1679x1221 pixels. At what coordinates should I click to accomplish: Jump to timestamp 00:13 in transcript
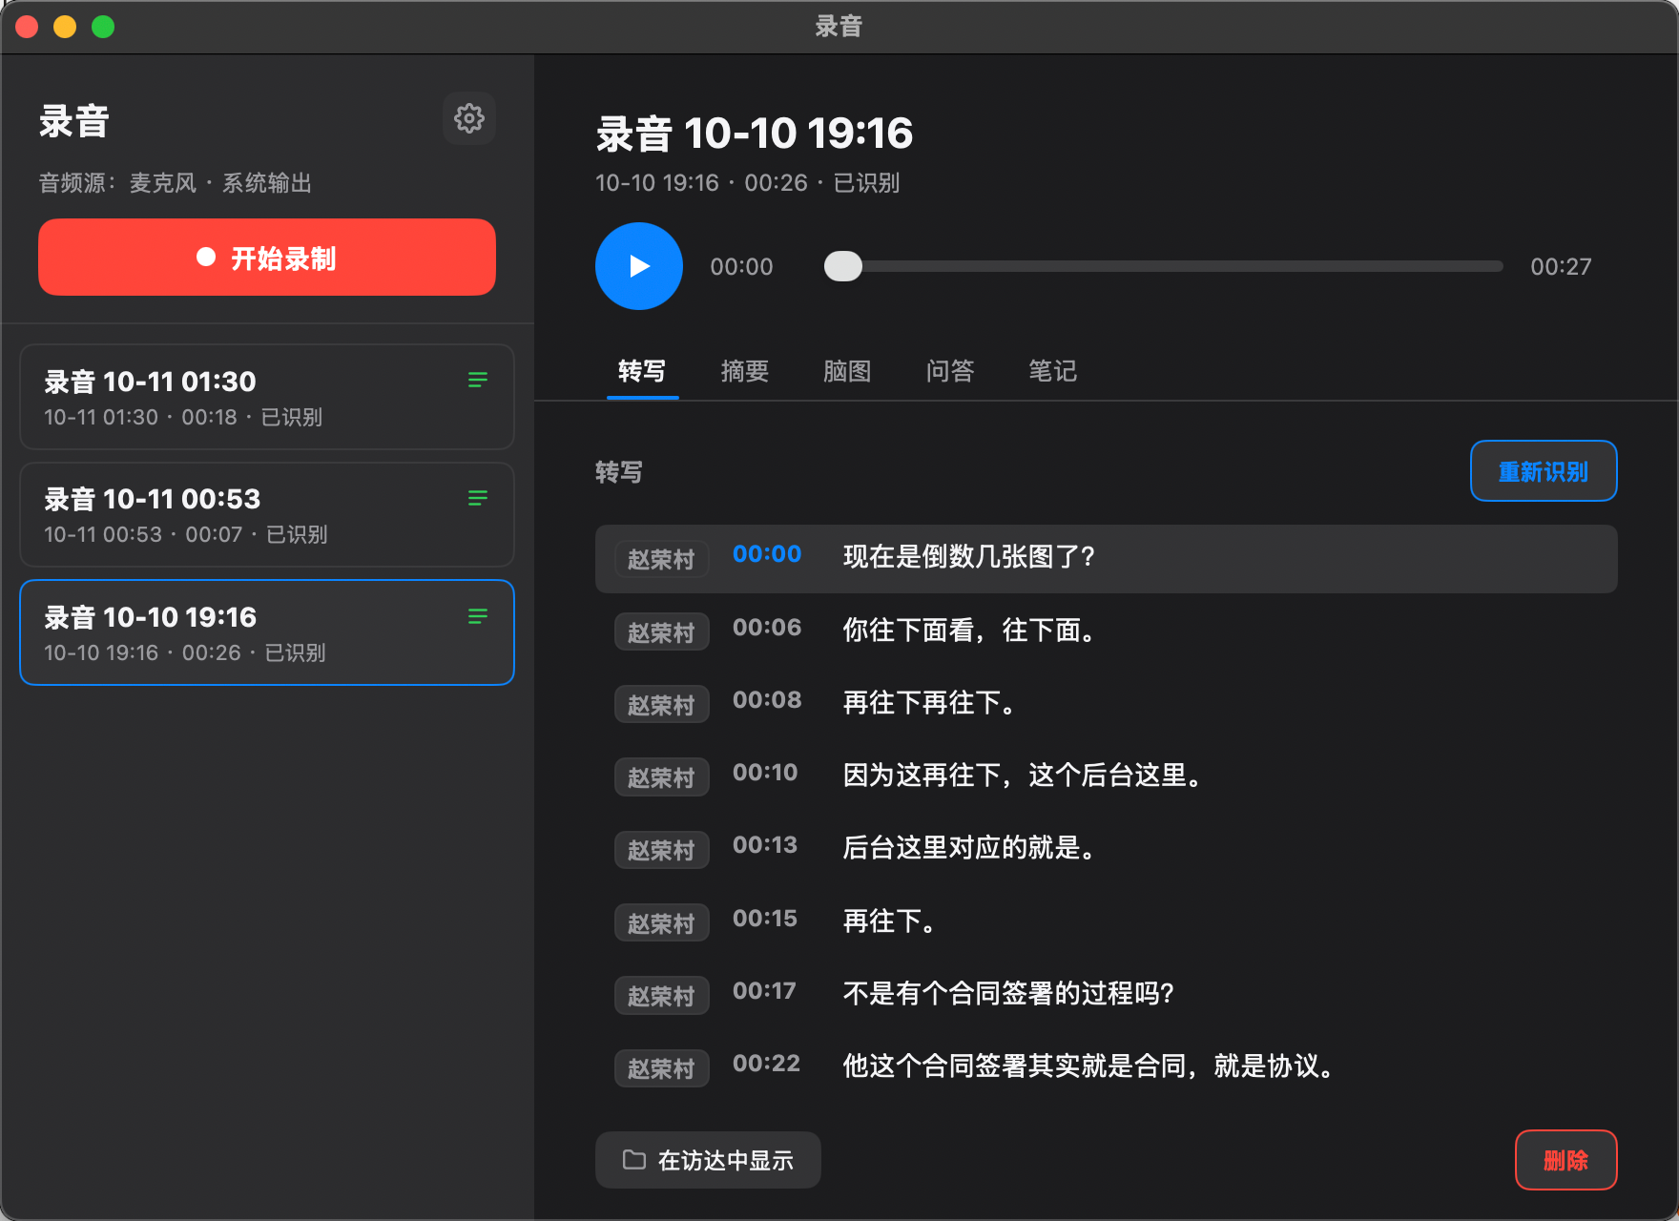(x=765, y=845)
